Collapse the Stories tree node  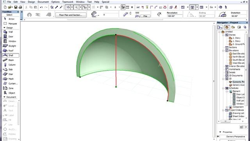[x=223, y=35]
